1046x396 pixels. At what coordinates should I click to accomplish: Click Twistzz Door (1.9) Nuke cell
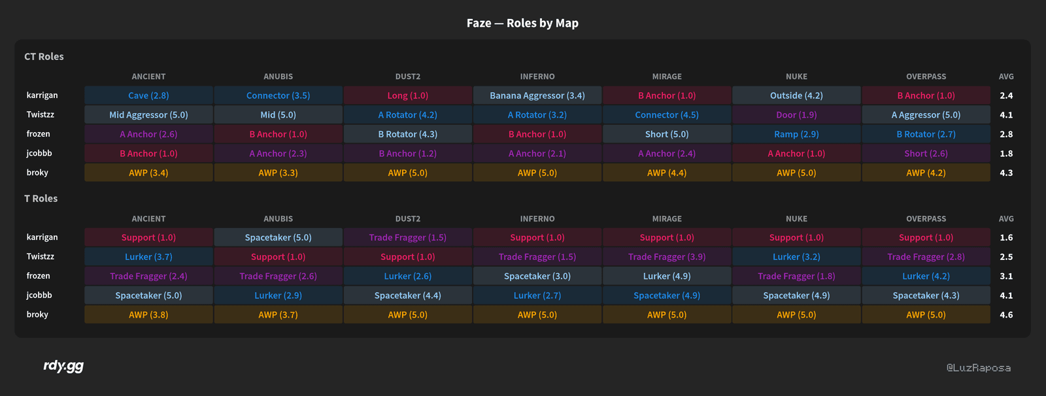(796, 115)
